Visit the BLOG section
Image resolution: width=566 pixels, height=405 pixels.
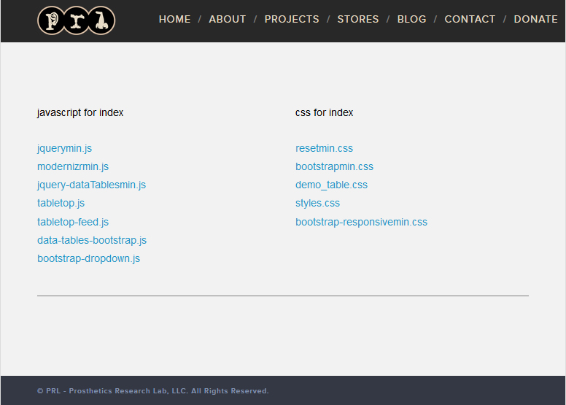[x=412, y=19]
